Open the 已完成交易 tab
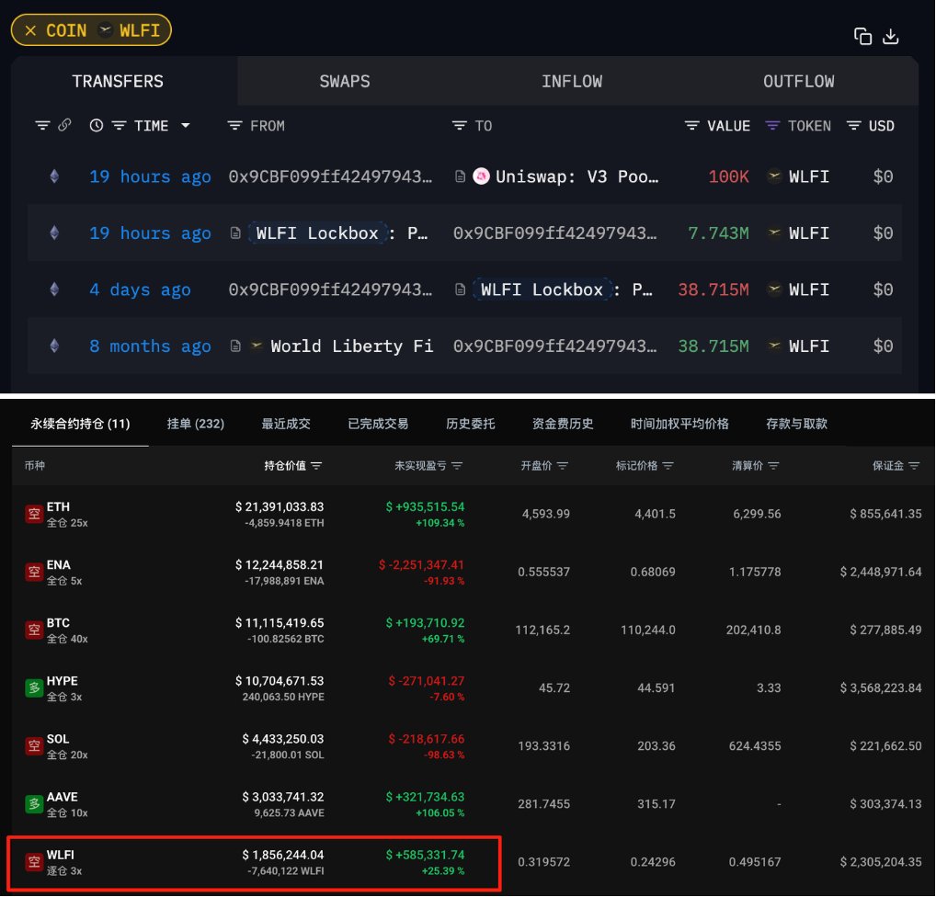This screenshot has height=897, width=936. (378, 424)
